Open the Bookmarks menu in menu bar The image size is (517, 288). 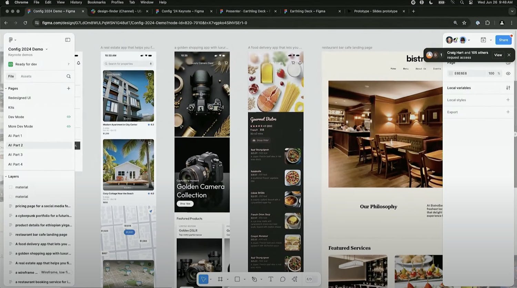click(x=97, y=2)
